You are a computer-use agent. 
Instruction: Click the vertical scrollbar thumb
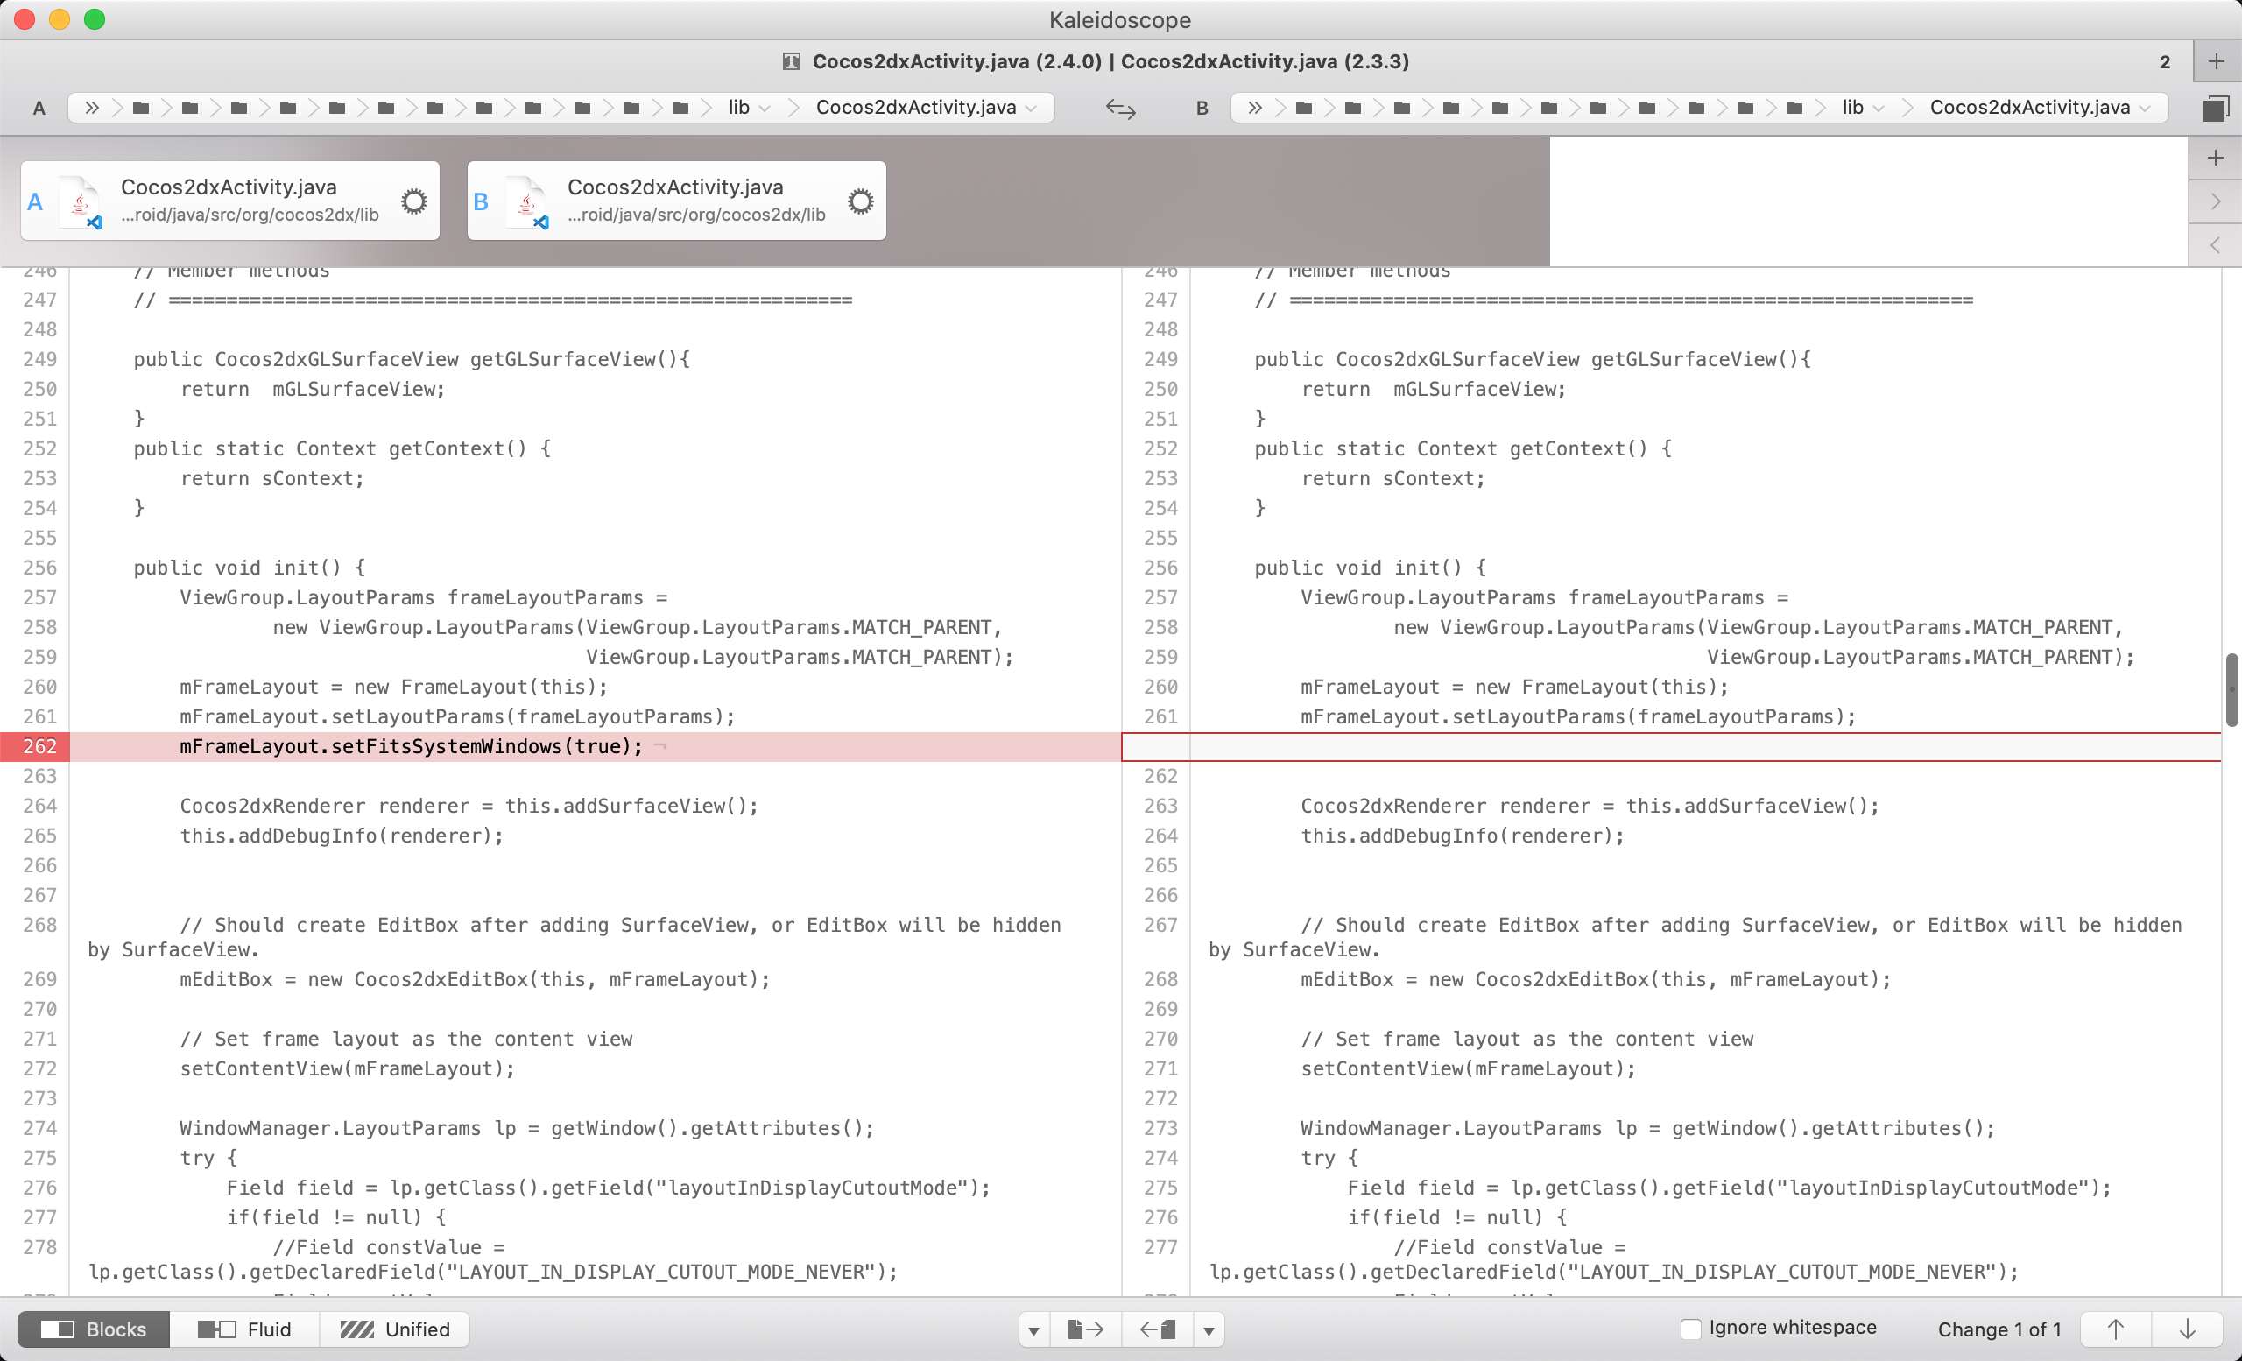coord(2231,688)
